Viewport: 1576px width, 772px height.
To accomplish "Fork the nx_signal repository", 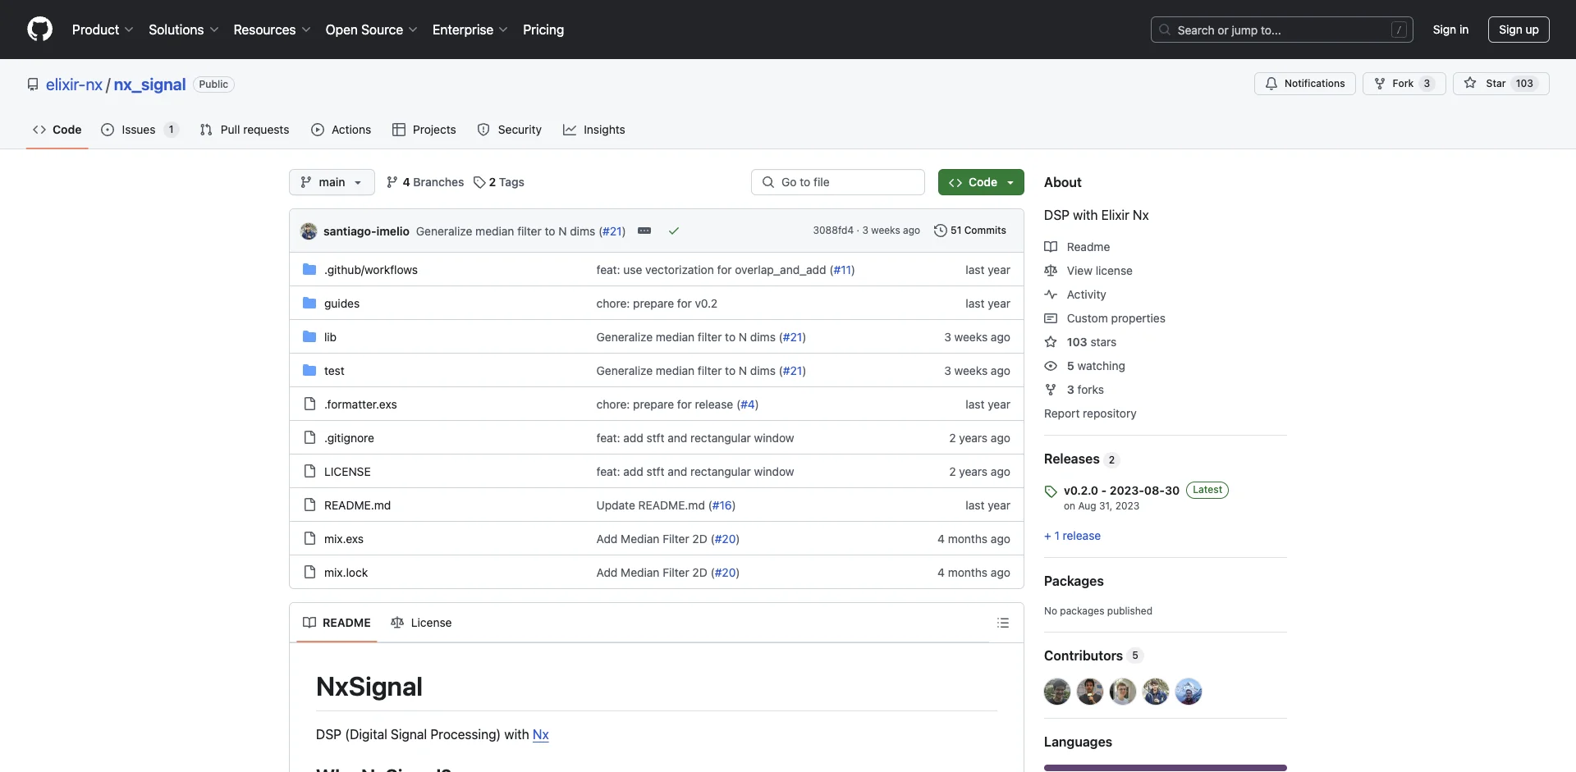I will [1404, 84].
